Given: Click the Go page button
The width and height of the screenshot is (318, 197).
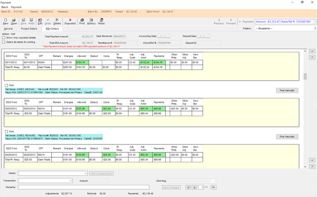Looking at the screenshot, I should (x=214, y=187).
